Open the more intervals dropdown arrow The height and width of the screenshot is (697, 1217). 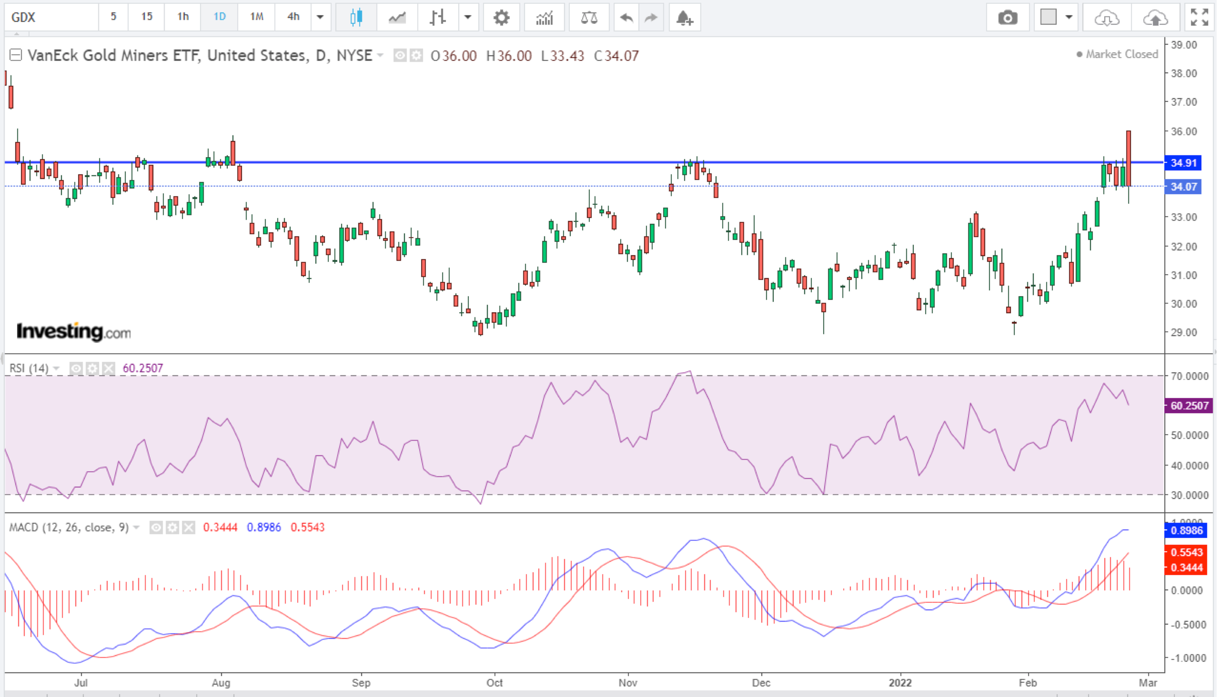click(321, 17)
